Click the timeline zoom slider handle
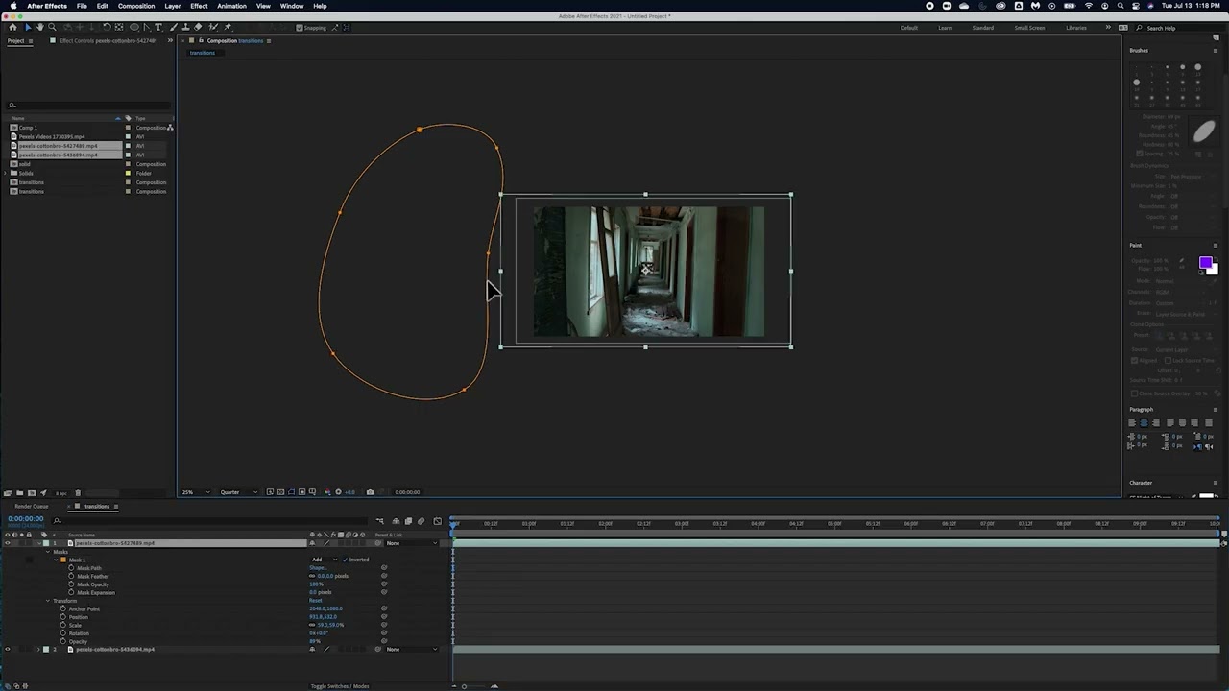1229x691 pixels. tap(465, 686)
